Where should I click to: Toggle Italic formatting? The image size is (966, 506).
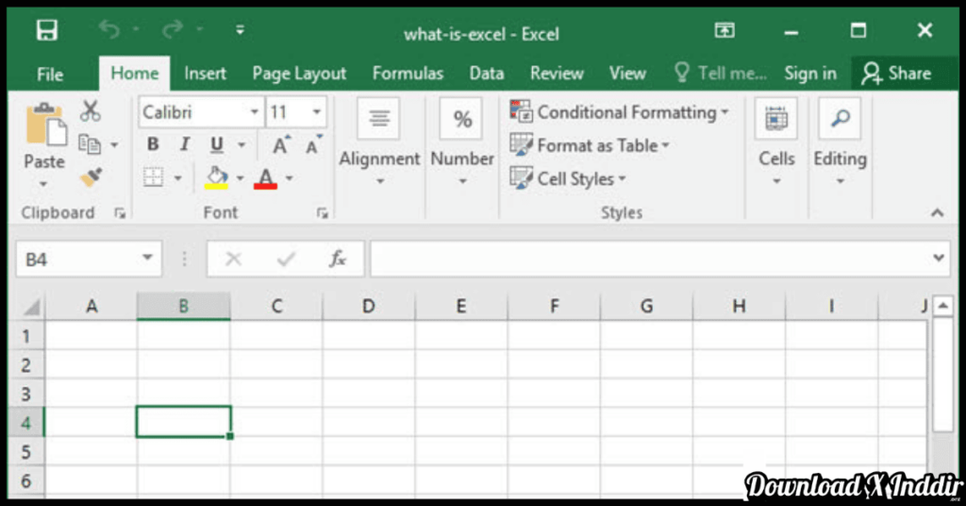coord(184,144)
